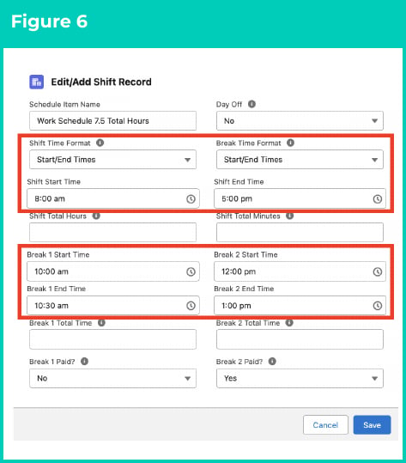Open clock picker for Shift Start Time

(x=191, y=198)
